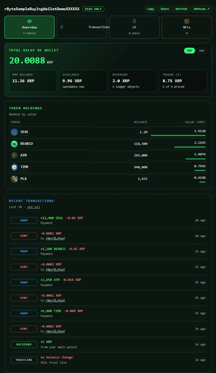The height and width of the screenshot is (373, 216).
Task: Click the TIME token name
Action: [x=25, y=167]
